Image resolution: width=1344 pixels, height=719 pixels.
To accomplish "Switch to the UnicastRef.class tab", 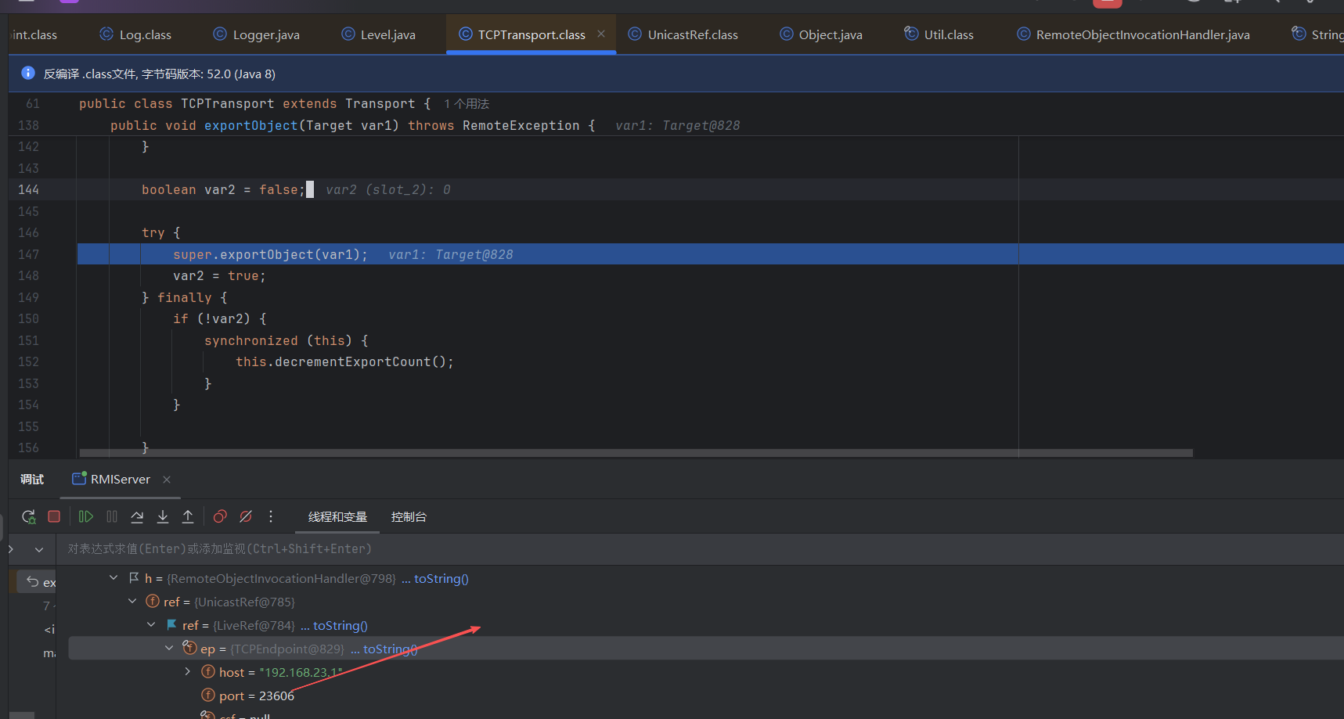I will (692, 34).
